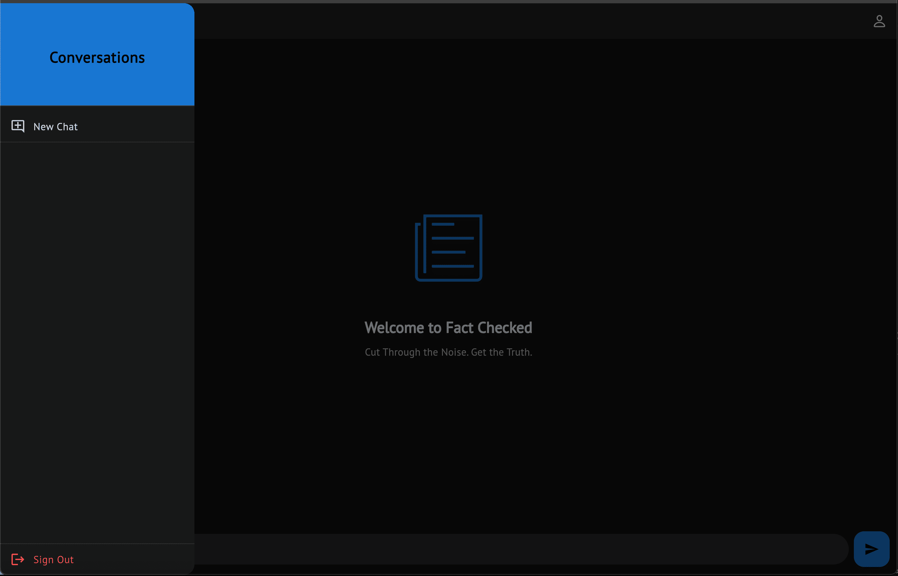
Task: Select the New Chat label text
Action: pos(55,127)
